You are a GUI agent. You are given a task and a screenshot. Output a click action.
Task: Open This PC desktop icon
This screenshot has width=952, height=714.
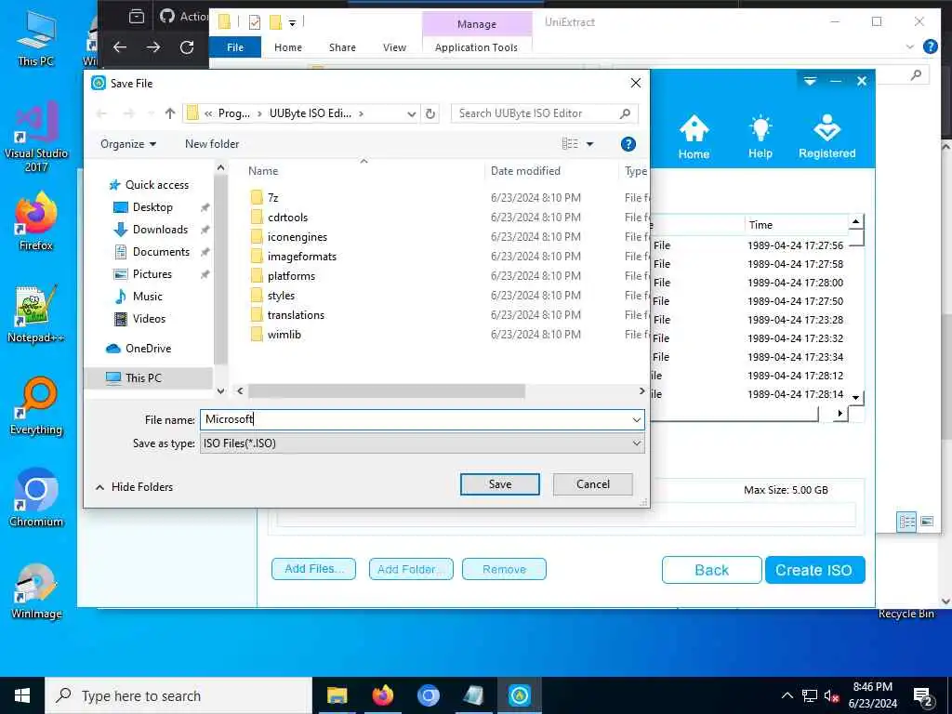pyautogui.click(x=36, y=37)
